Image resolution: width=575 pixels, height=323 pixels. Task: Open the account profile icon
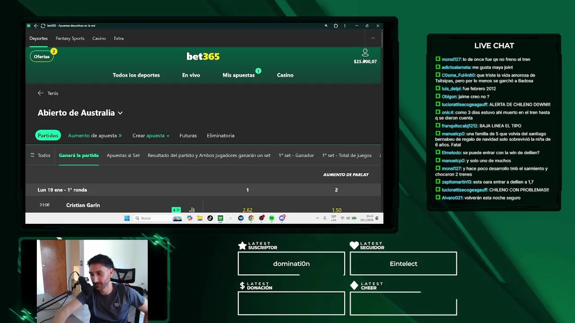365,53
